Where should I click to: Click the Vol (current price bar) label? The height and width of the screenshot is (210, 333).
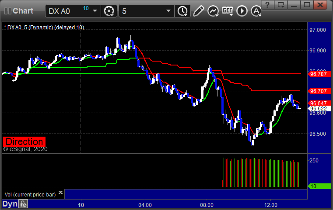[x=30, y=195]
